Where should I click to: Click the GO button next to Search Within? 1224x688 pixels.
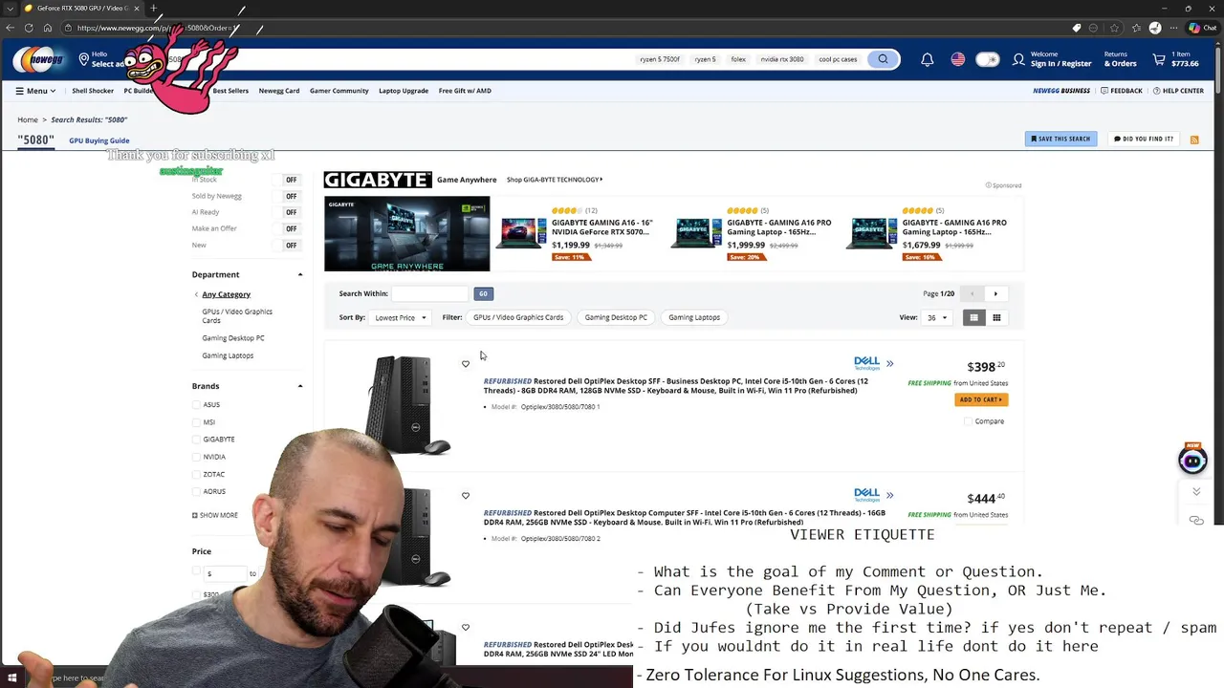click(483, 293)
